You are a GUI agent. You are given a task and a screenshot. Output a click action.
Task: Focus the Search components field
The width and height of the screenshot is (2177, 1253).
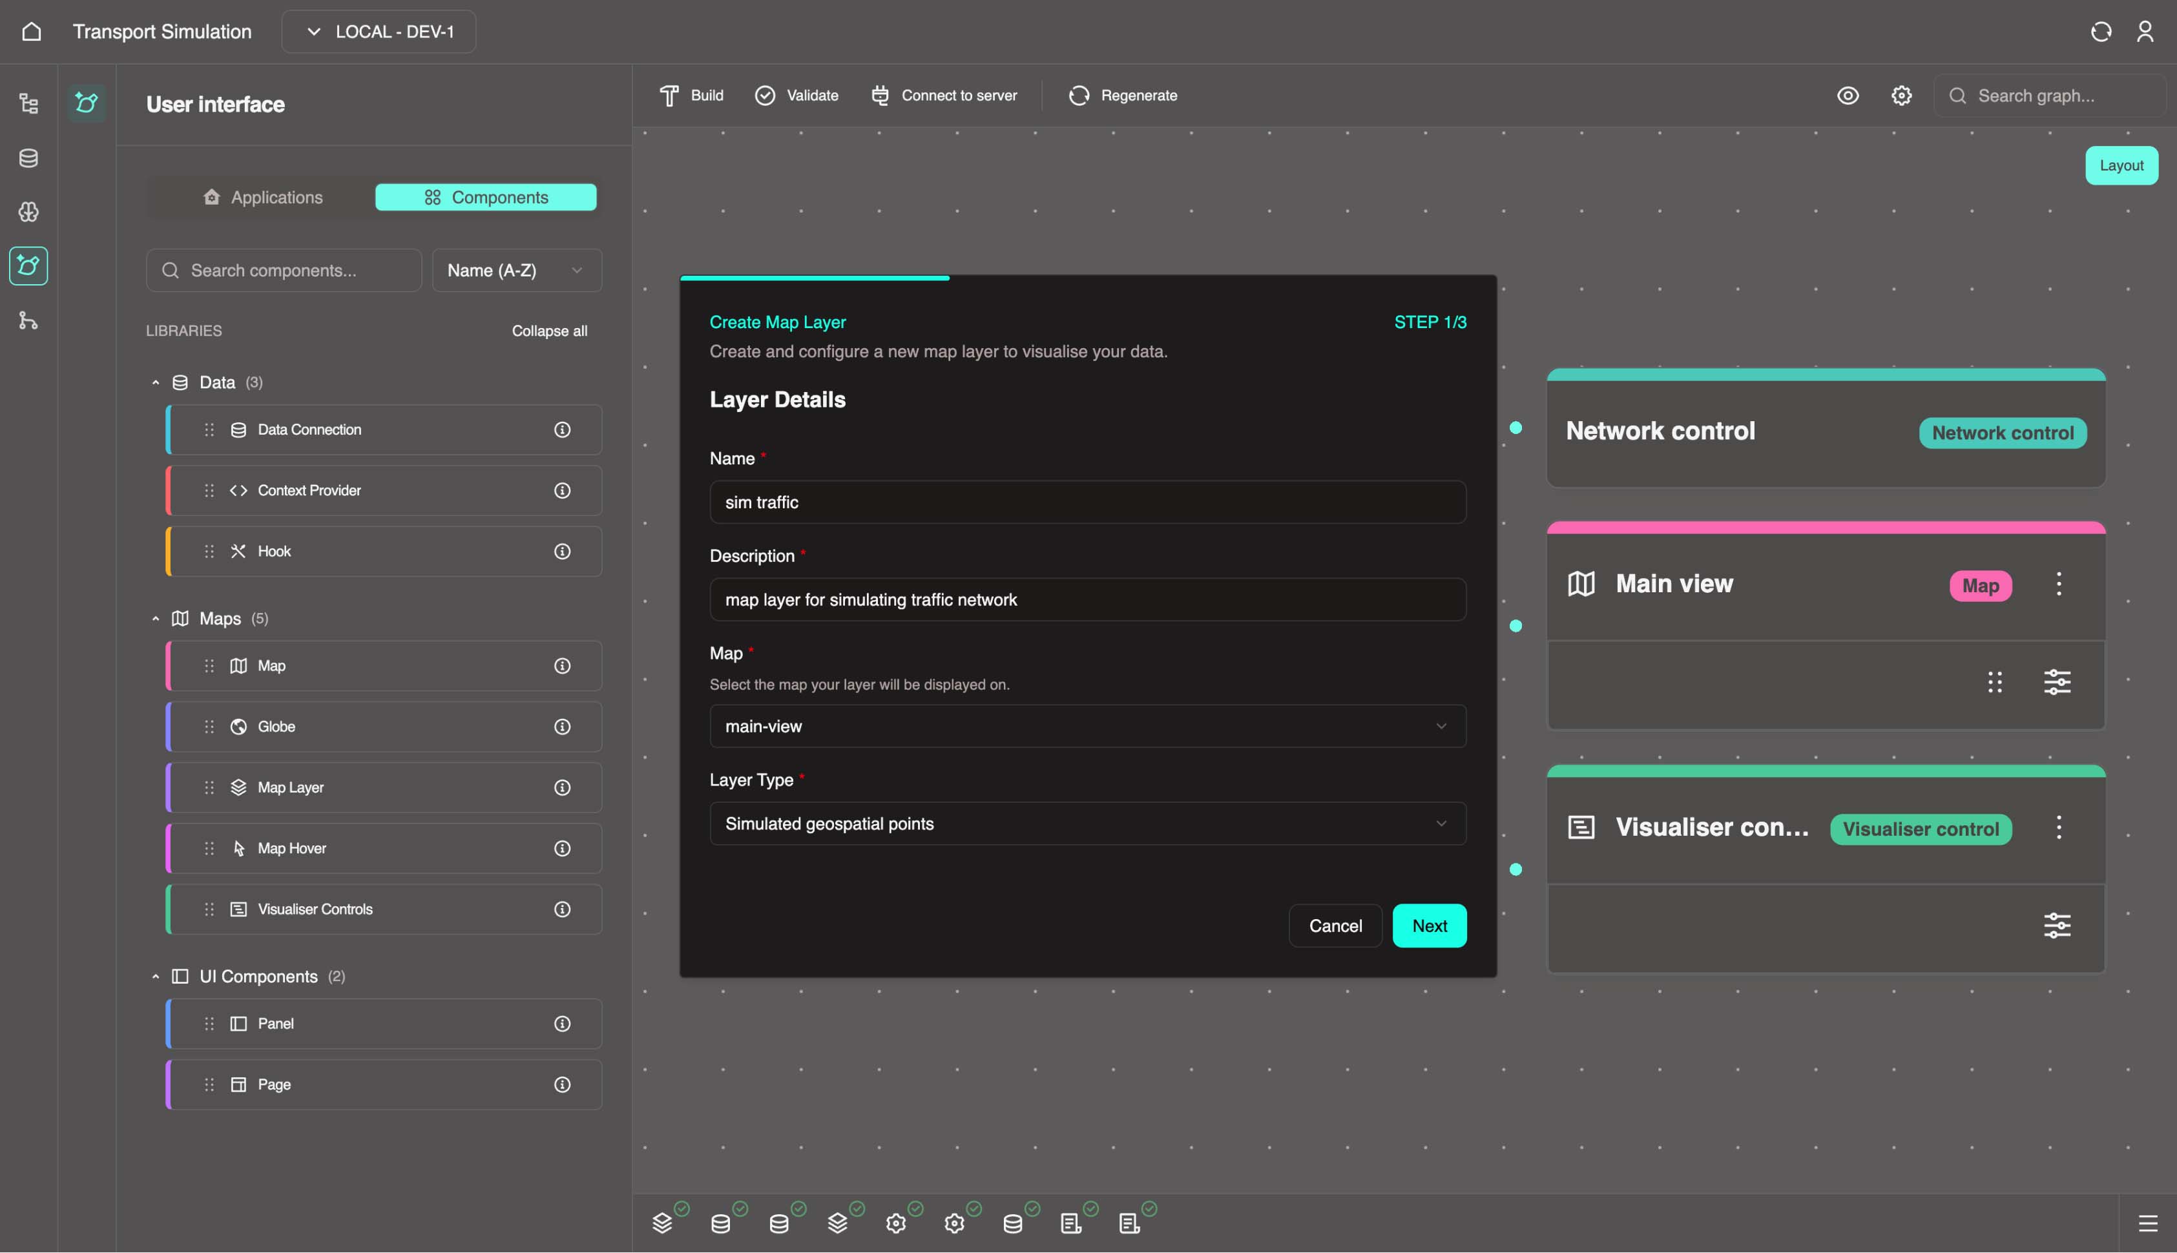click(284, 270)
